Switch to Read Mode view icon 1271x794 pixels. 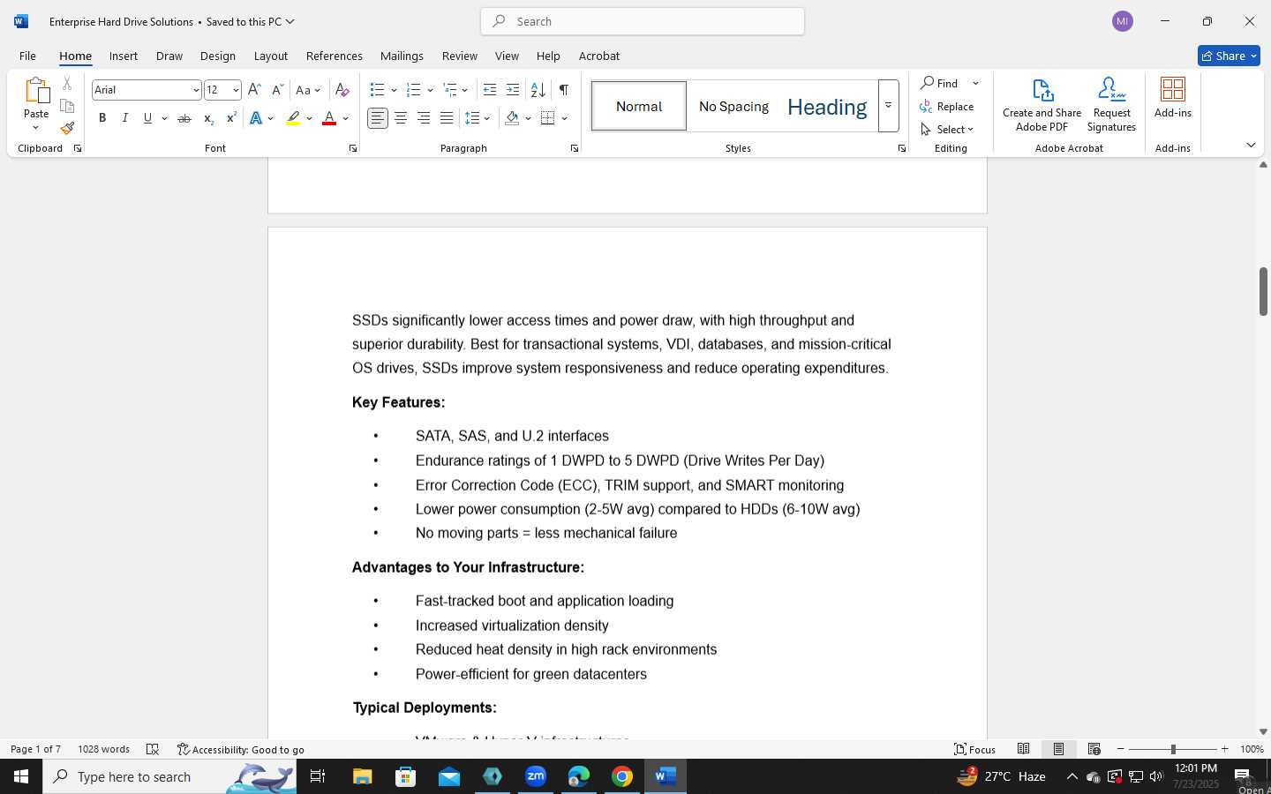coord(1024,749)
